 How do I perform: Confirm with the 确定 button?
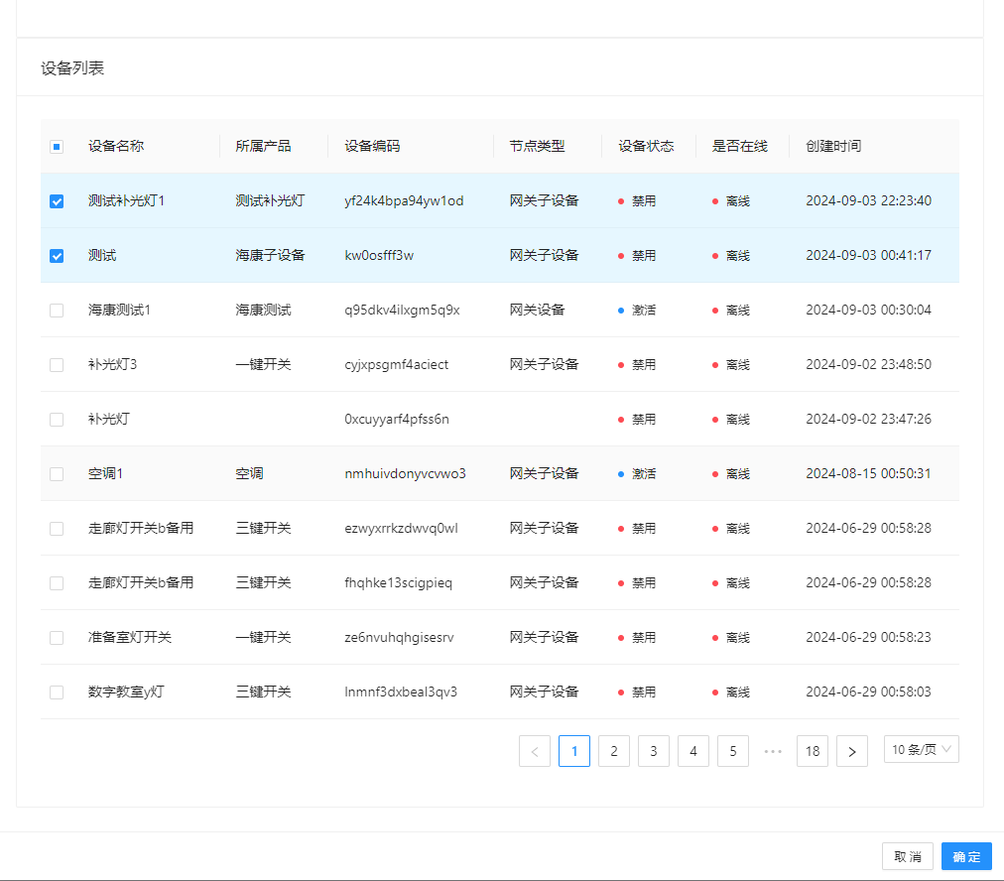tap(966, 856)
